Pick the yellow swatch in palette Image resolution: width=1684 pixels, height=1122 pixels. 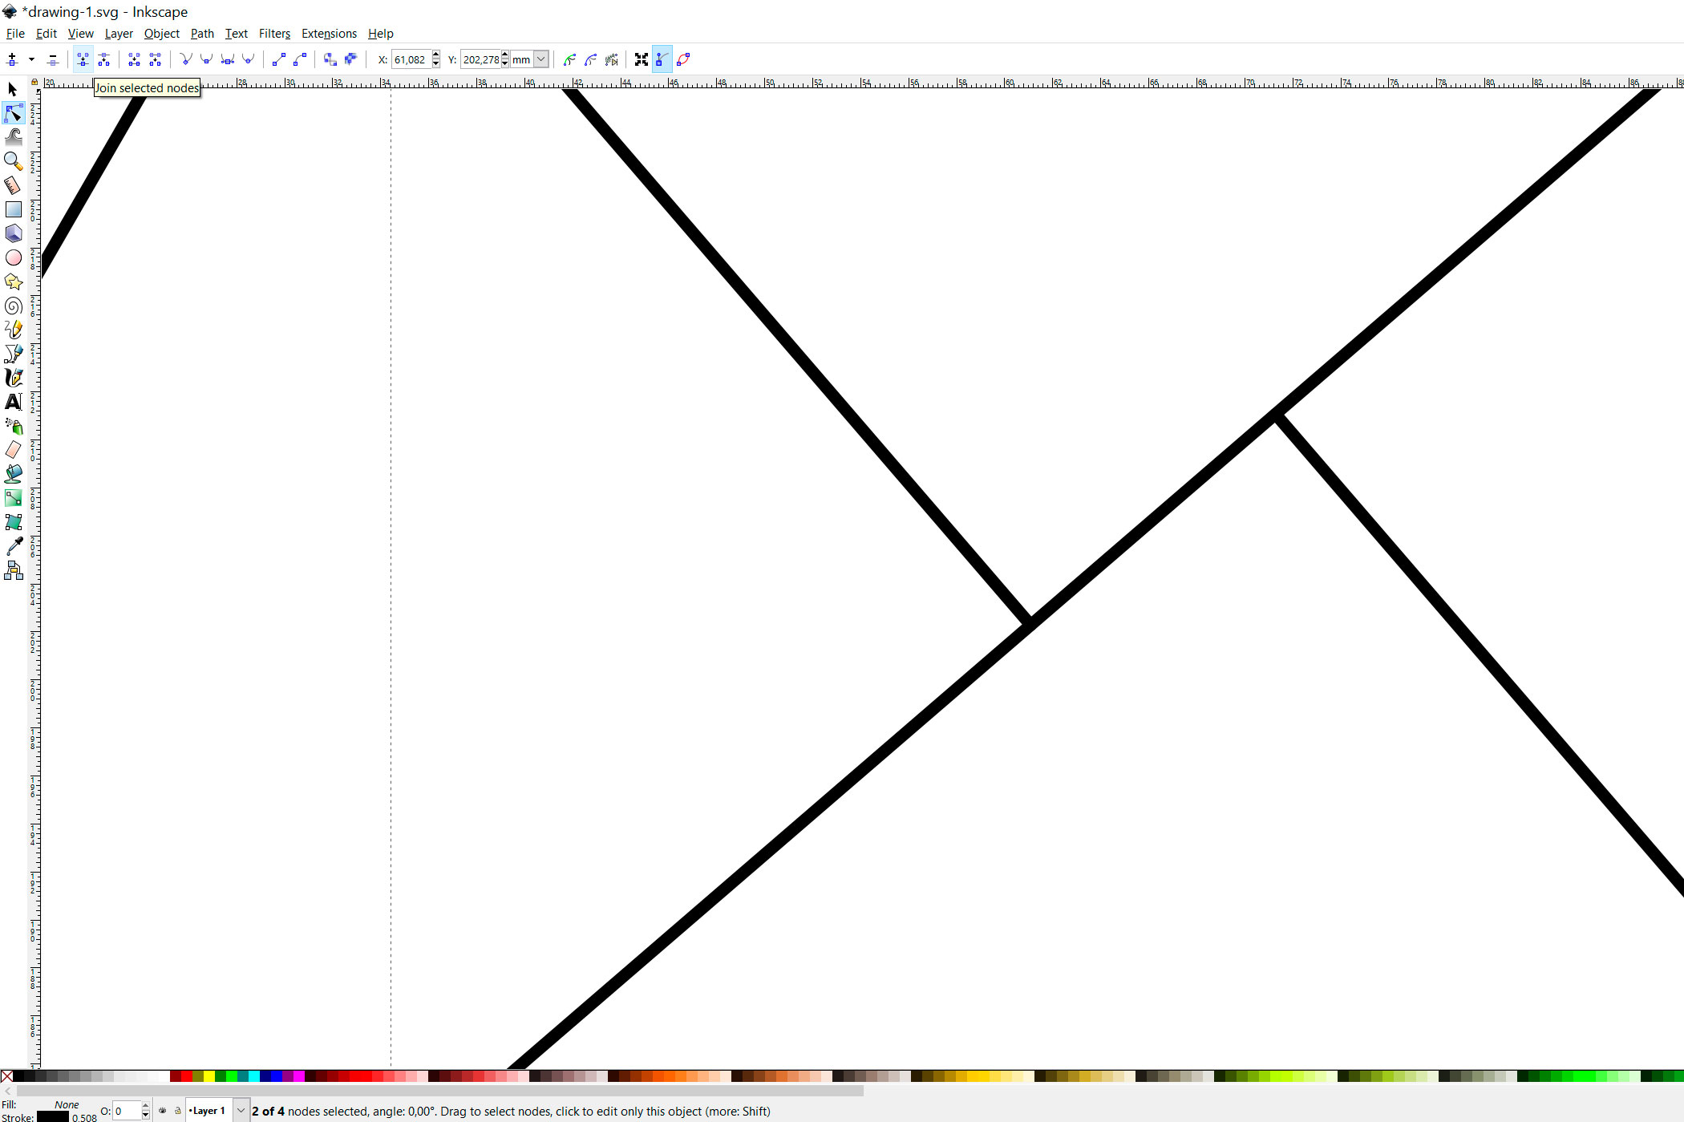point(208,1076)
